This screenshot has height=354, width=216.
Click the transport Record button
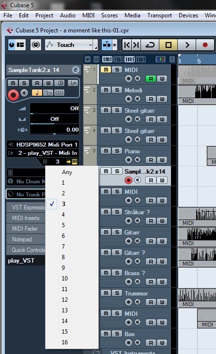click(x=205, y=44)
